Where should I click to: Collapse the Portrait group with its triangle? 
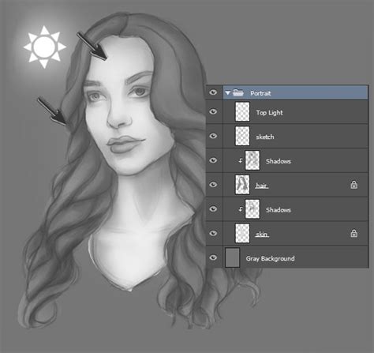coord(228,93)
